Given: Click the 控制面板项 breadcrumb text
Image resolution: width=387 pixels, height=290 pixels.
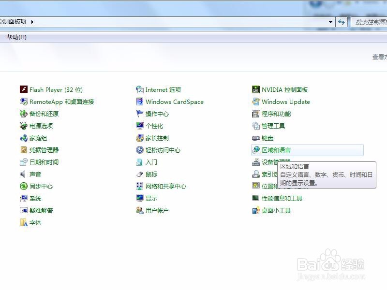Looking at the screenshot, I should click(13, 22).
